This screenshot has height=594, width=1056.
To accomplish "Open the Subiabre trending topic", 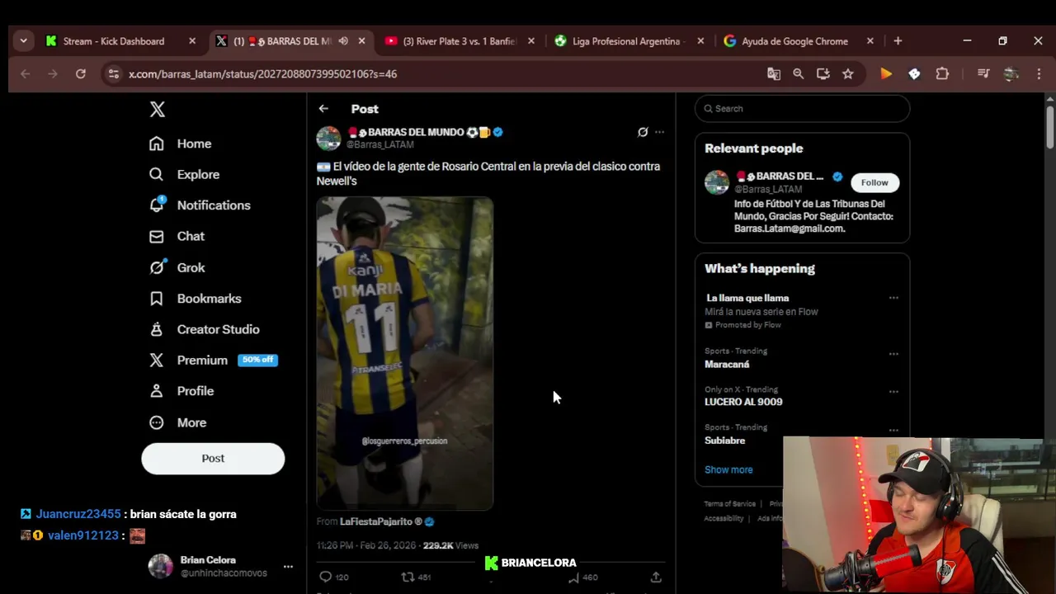I will pyautogui.click(x=724, y=441).
